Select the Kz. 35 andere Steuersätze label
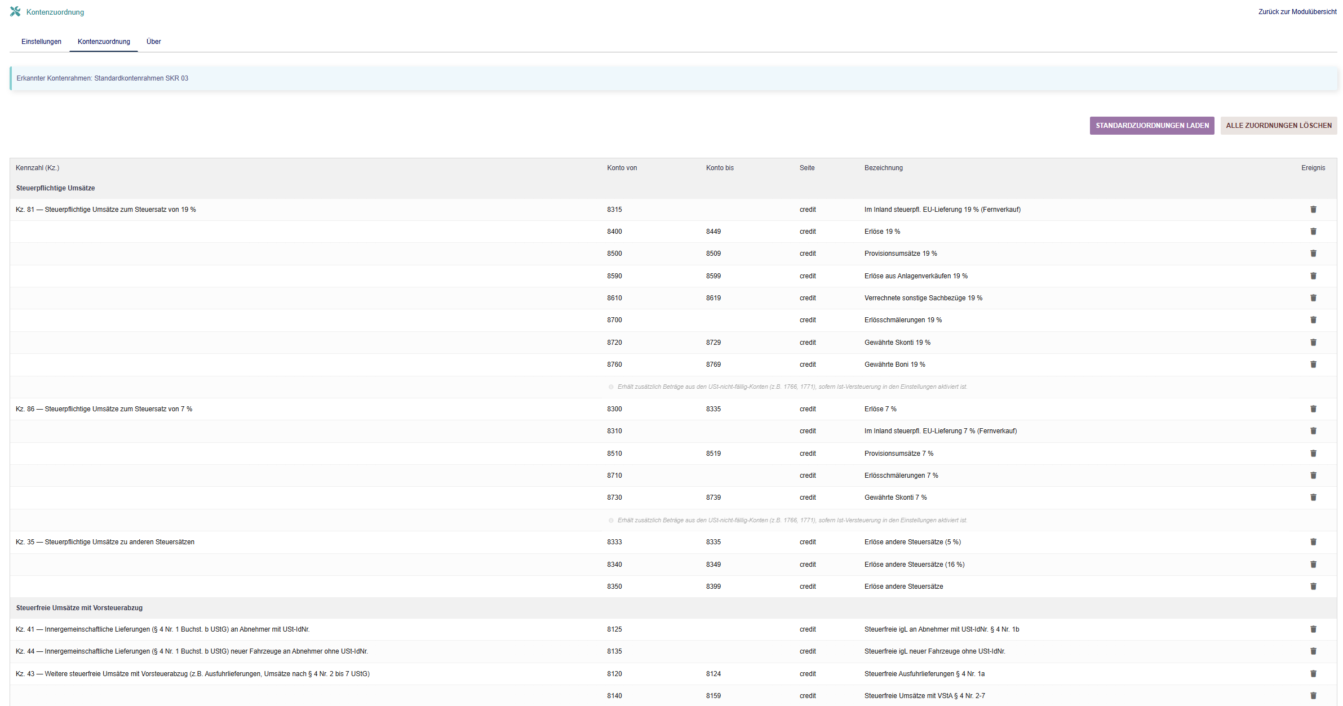The height and width of the screenshot is (706, 1343). (x=105, y=542)
